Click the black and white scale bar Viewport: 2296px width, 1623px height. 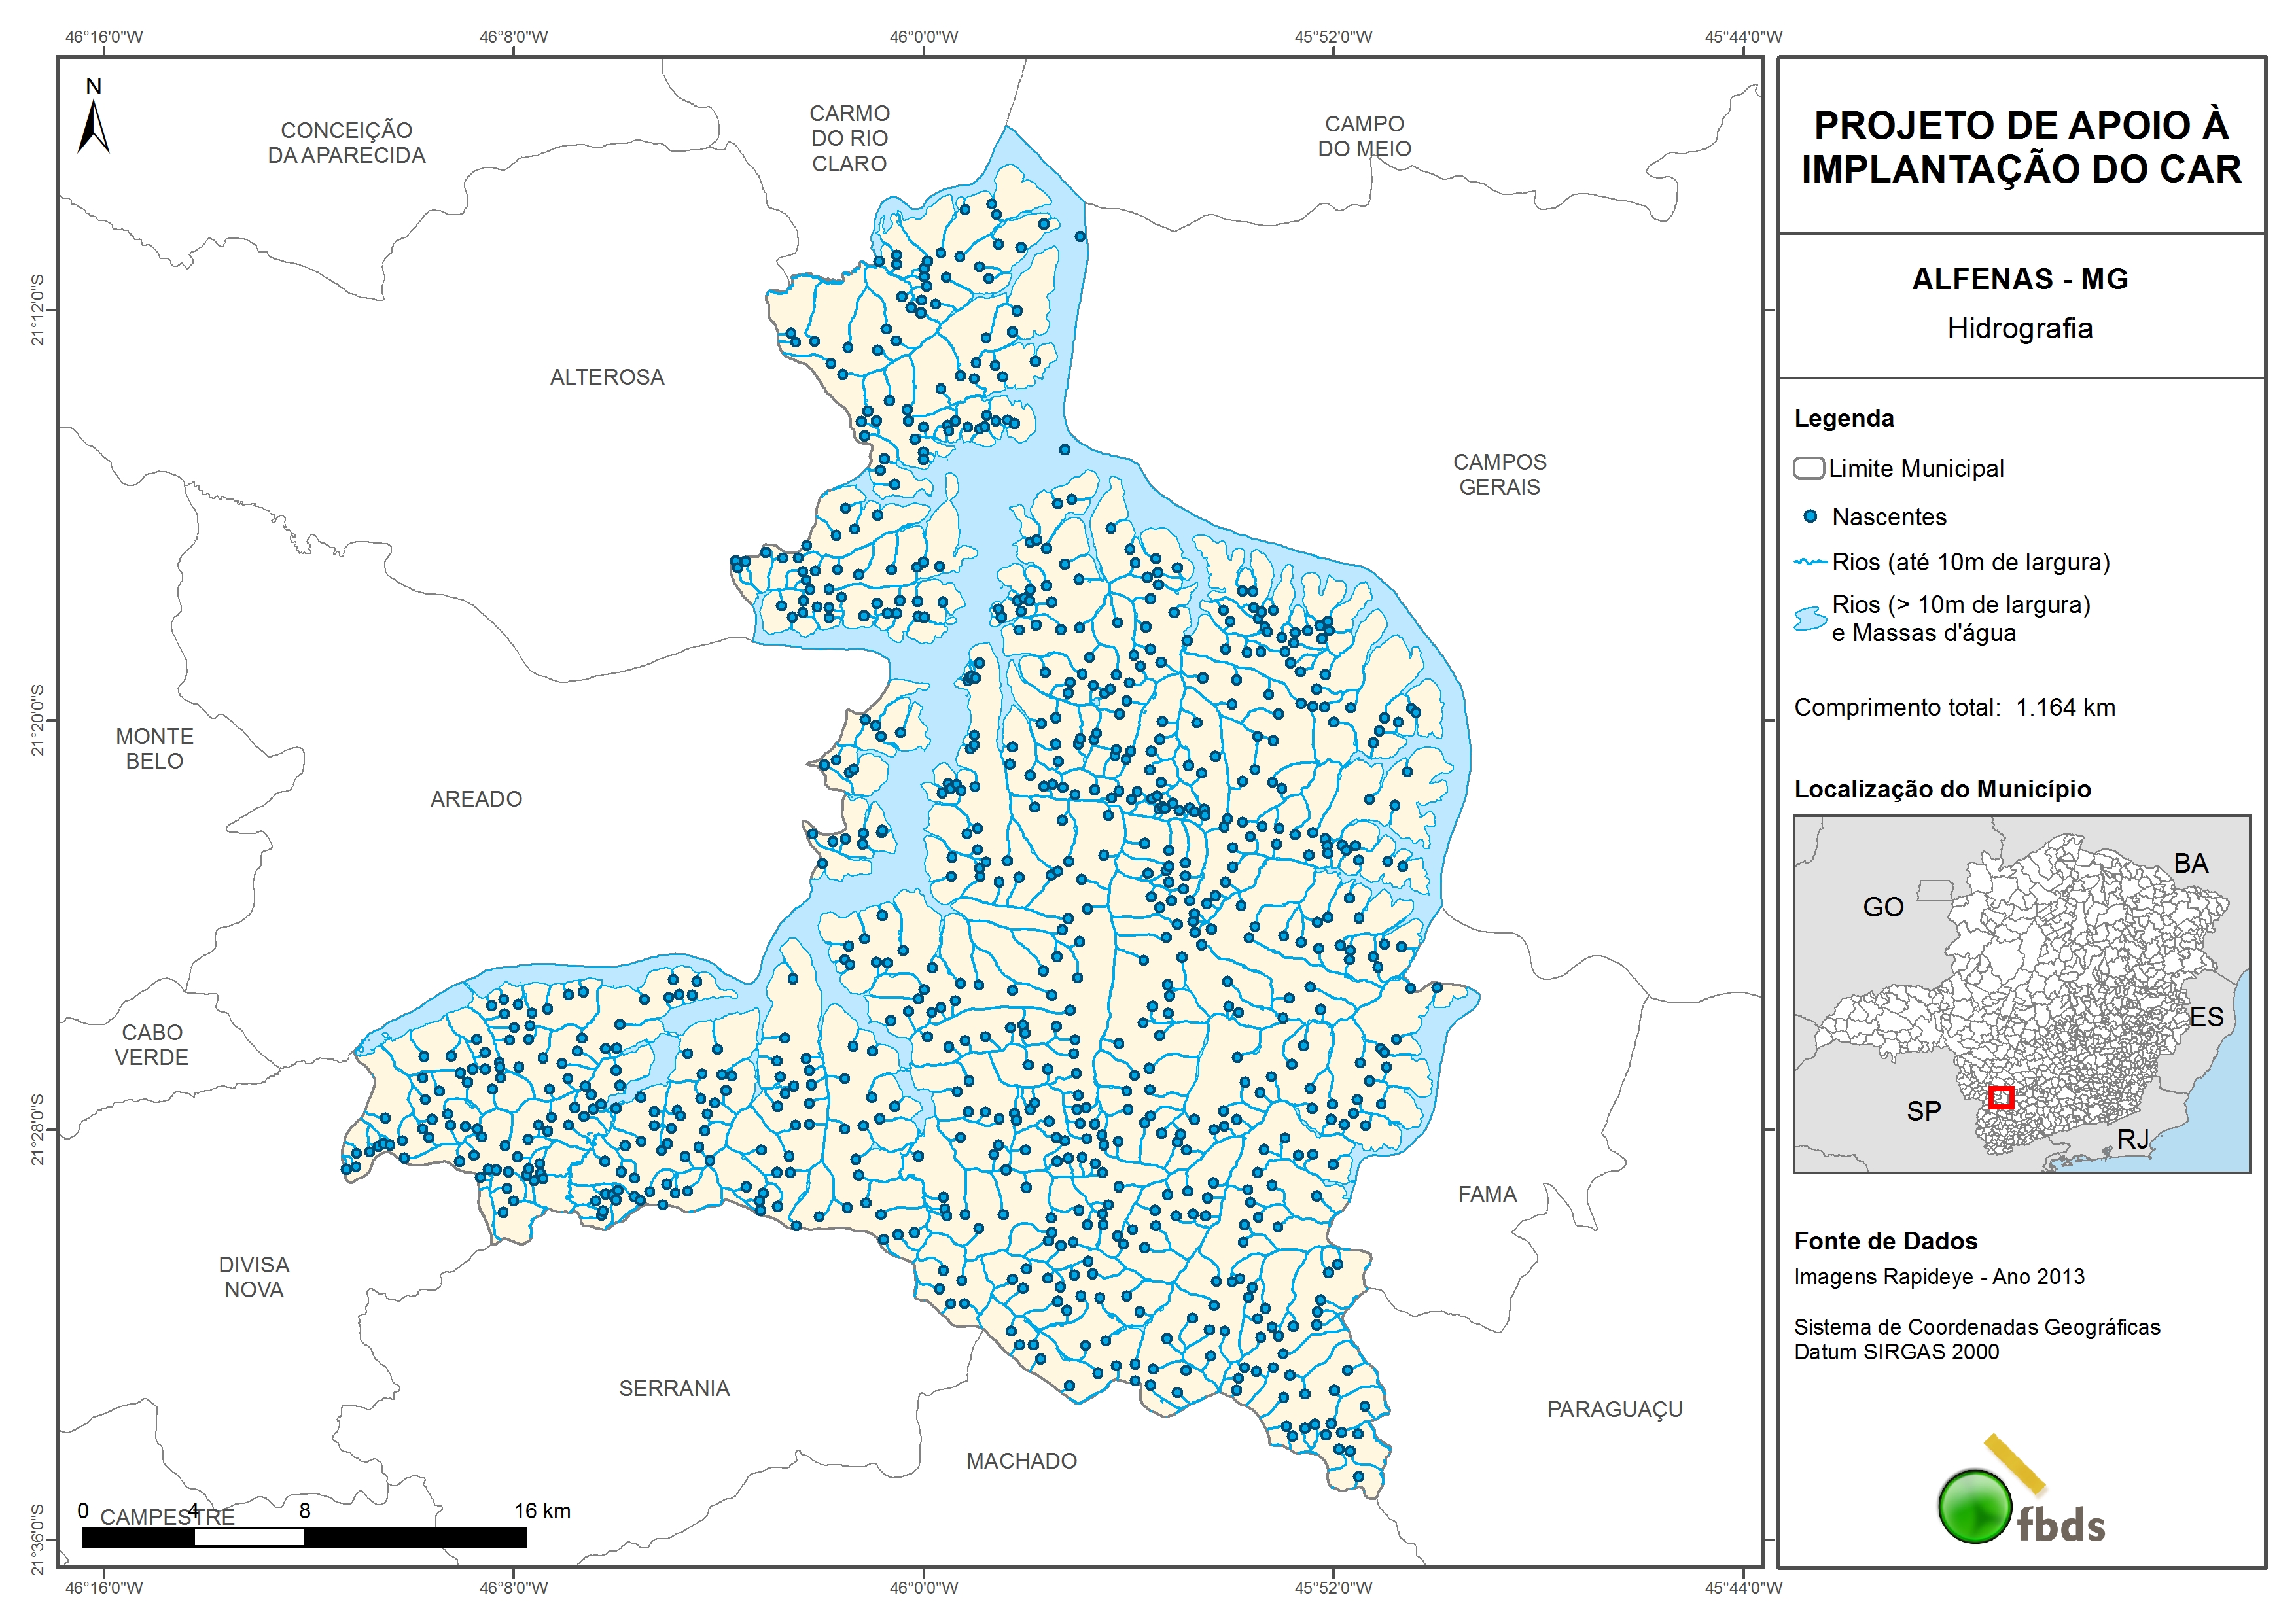tap(304, 1537)
